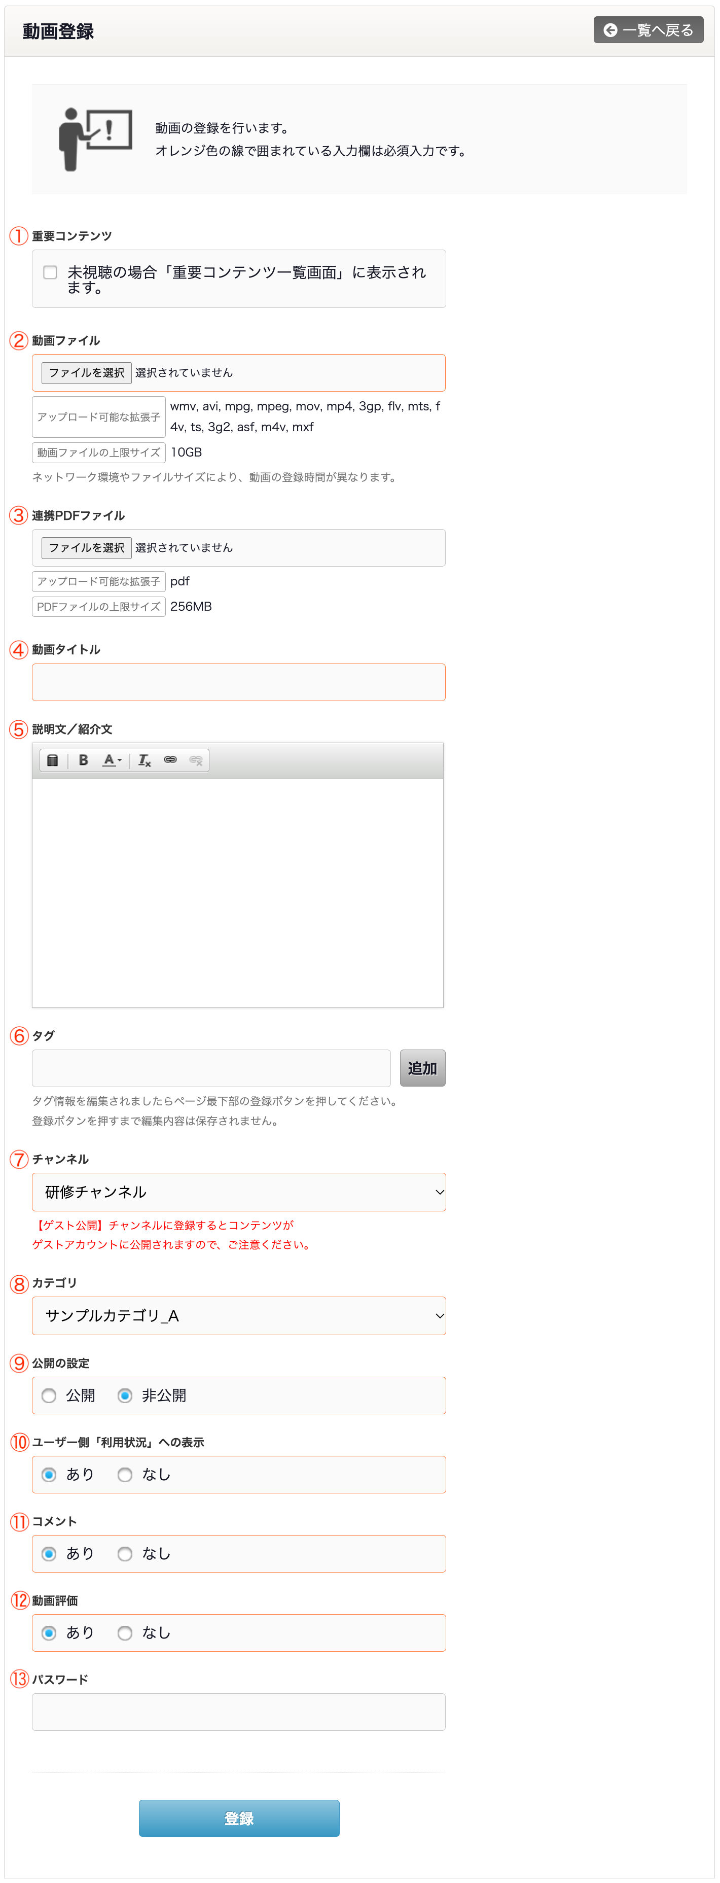Click the 登録 submit button
The width and height of the screenshot is (720, 1883).
click(x=239, y=1818)
